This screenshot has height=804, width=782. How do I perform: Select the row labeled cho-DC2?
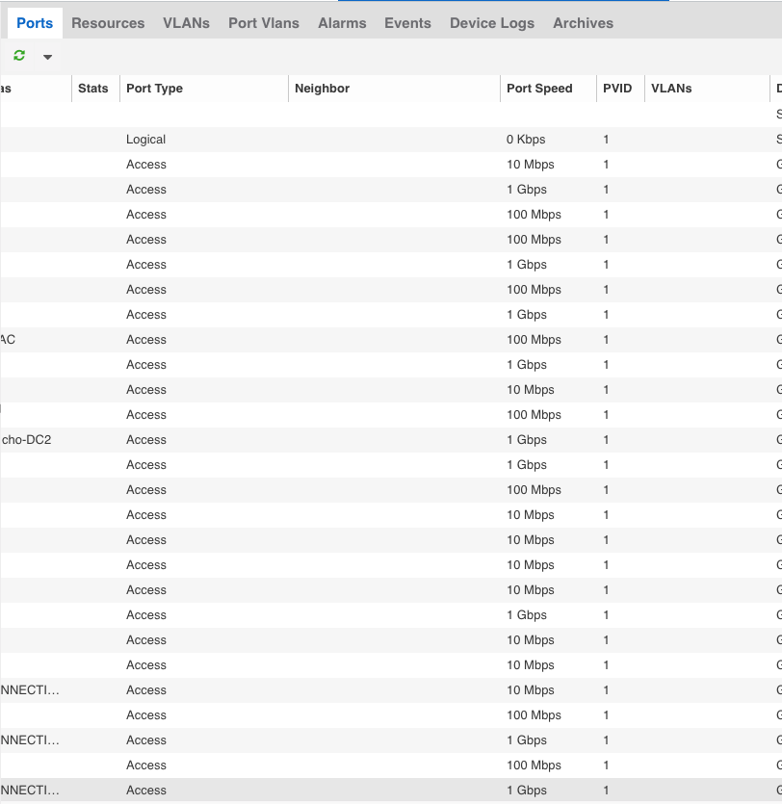pos(27,440)
